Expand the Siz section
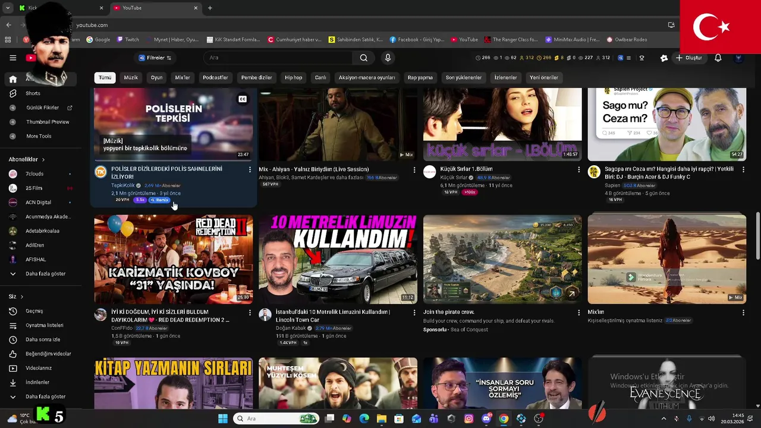 pyautogui.click(x=16, y=296)
